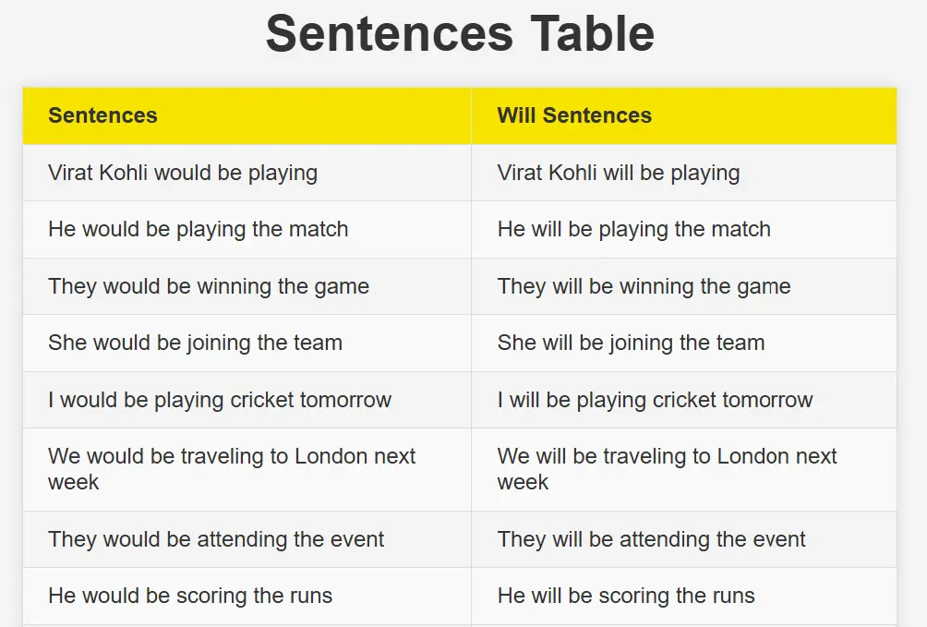Click the "Sentences Table" page heading

pyautogui.click(x=460, y=34)
